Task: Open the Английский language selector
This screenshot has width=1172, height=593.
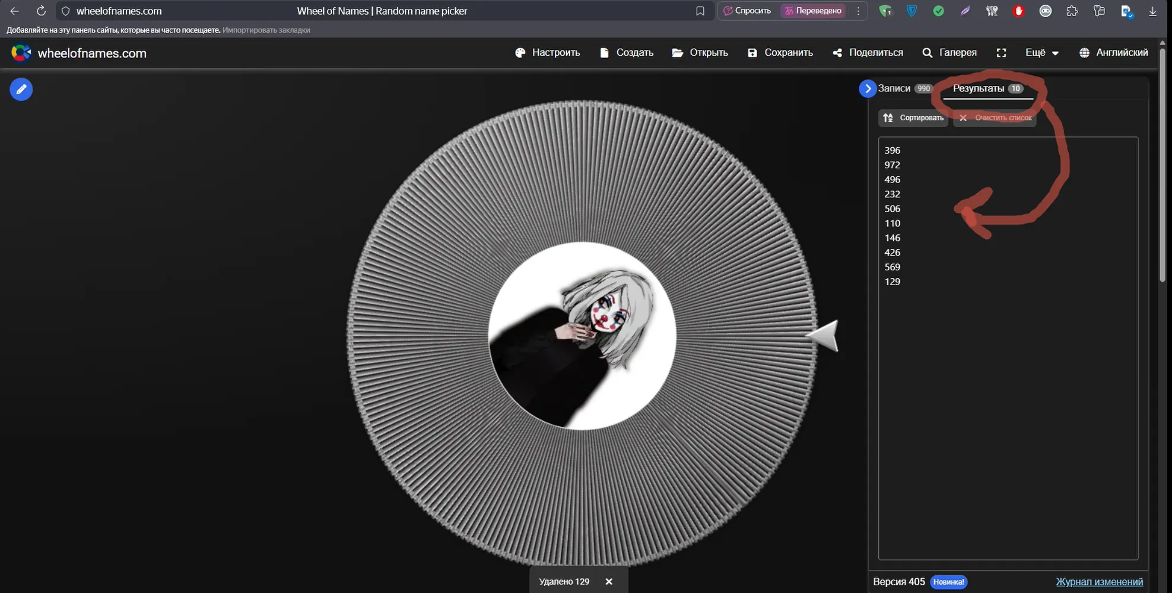Action: [1113, 53]
